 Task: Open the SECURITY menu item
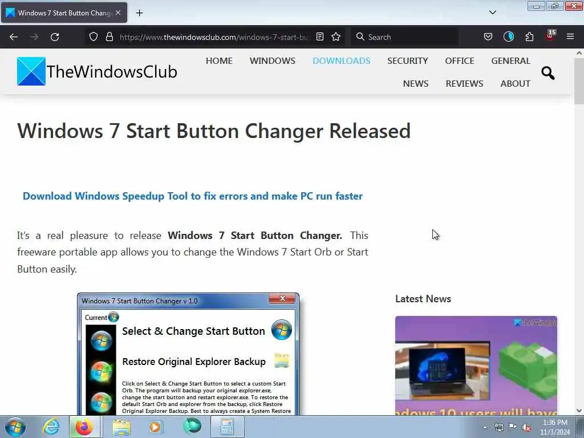click(407, 60)
